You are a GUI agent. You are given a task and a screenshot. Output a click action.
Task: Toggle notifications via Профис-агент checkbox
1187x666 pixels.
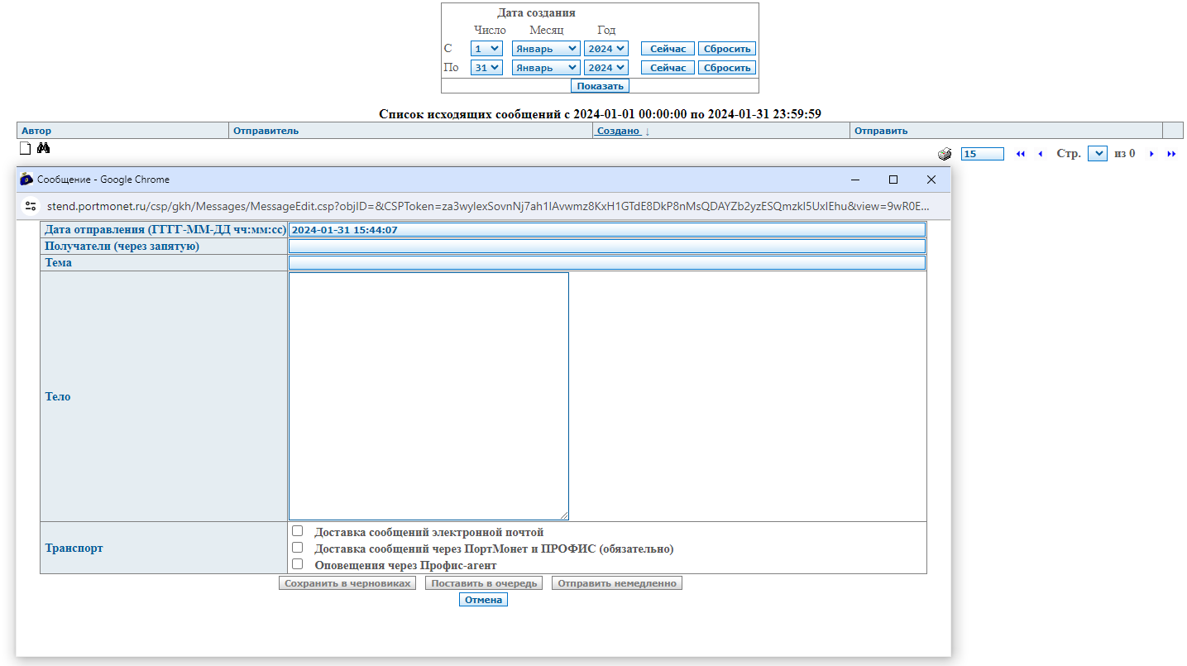click(298, 564)
